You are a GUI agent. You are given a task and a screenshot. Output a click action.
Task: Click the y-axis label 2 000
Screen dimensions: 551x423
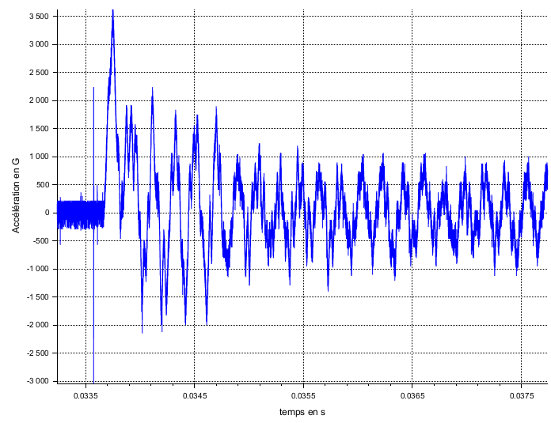39,100
